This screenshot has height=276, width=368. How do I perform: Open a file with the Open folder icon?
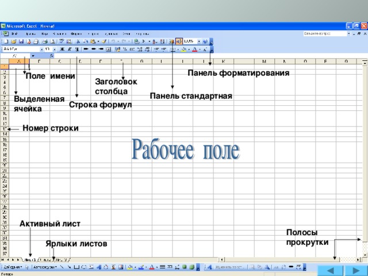click(14, 41)
